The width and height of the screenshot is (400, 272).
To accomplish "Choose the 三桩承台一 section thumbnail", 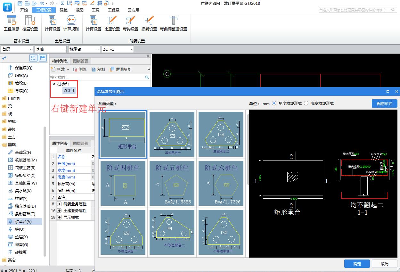I will (x=172, y=134).
